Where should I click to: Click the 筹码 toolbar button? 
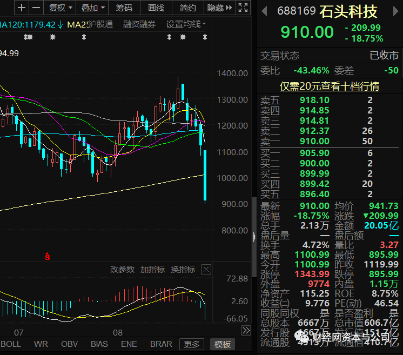point(124,8)
